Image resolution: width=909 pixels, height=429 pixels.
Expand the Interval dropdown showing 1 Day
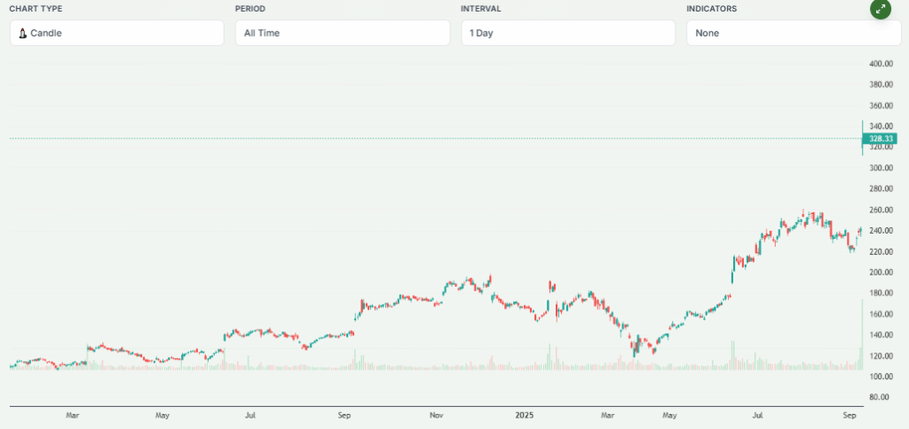point(568,33)
